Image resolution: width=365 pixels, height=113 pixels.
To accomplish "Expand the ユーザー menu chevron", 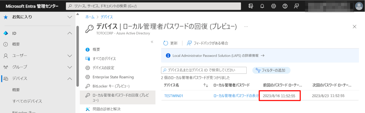I will 69,56.
